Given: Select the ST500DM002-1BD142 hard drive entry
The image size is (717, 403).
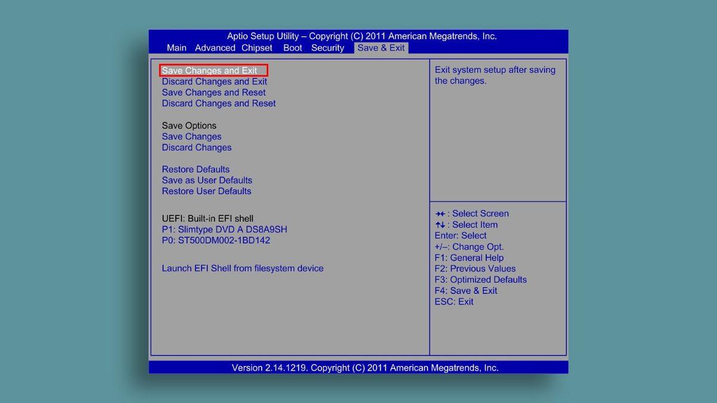Looking at the screenshot, I should click(x=216, y=240).
